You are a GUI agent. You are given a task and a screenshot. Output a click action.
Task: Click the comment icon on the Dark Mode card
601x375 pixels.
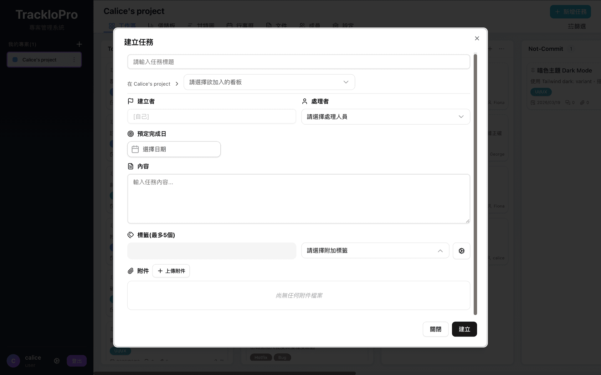pos(568,102)
